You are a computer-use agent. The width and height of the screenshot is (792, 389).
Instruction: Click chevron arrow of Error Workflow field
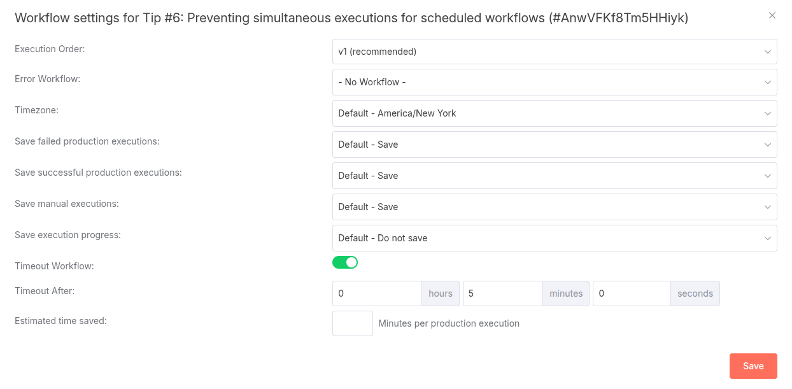768,82
